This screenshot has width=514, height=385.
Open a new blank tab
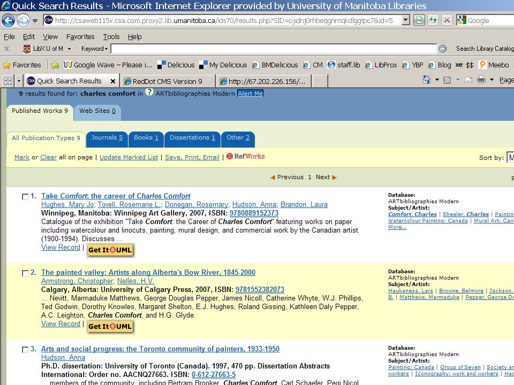320,81
